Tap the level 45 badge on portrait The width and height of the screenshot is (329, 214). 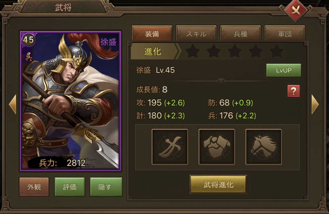(28, 40)
